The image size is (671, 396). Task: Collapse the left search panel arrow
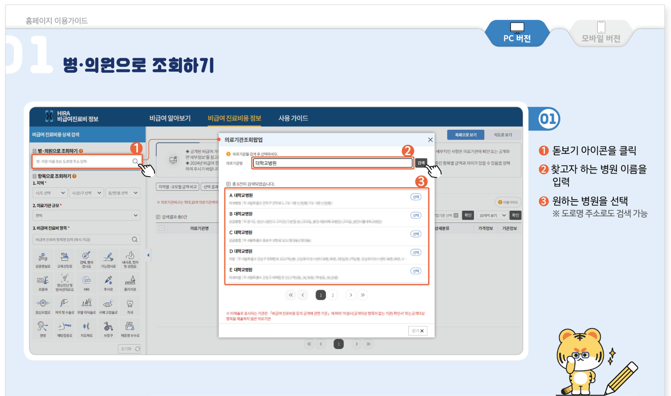coord(148,255)
